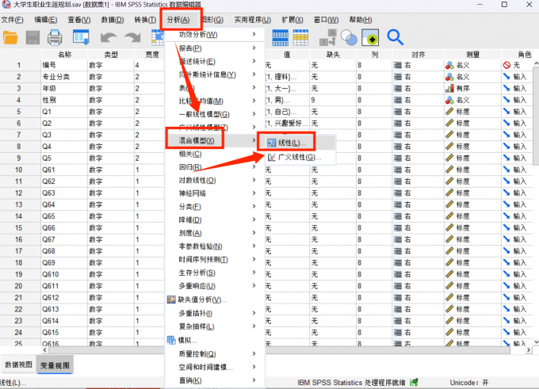Open the 转换(T) menu
This screenshot has height=389, width=539.
(145, 20)
